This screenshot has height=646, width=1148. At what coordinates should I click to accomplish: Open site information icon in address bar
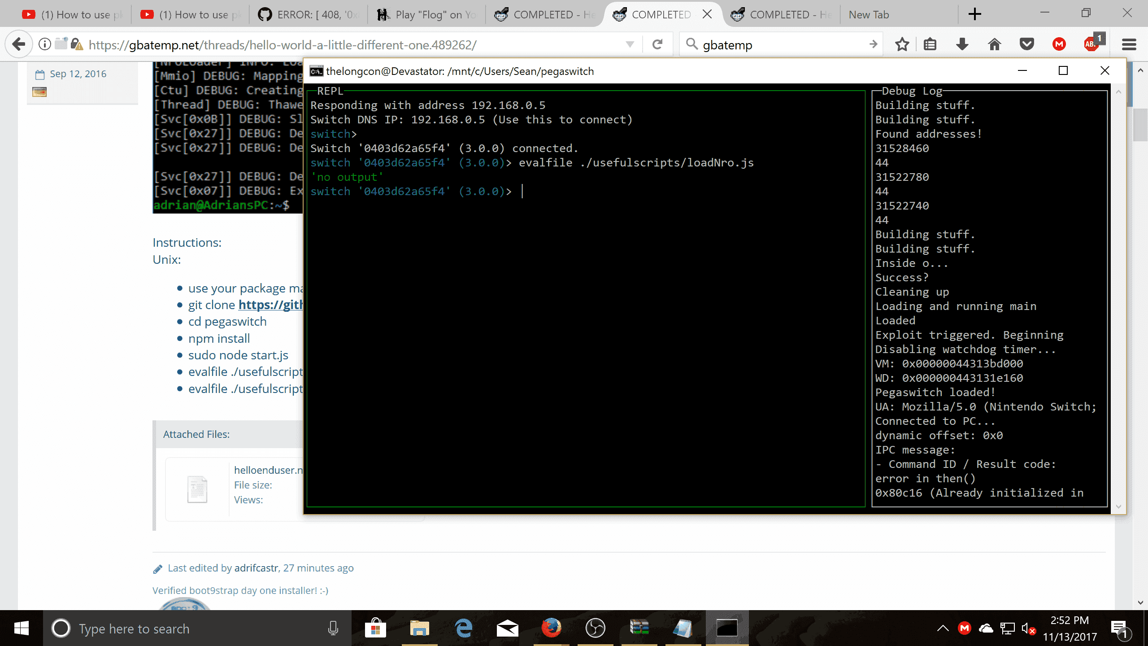point(44,44)
